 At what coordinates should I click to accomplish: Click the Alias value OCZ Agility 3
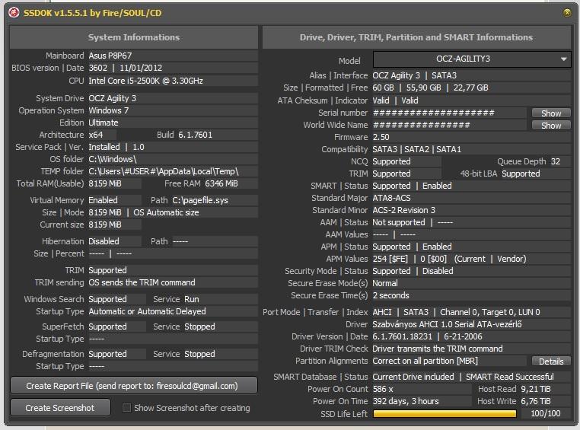[396, 75]
